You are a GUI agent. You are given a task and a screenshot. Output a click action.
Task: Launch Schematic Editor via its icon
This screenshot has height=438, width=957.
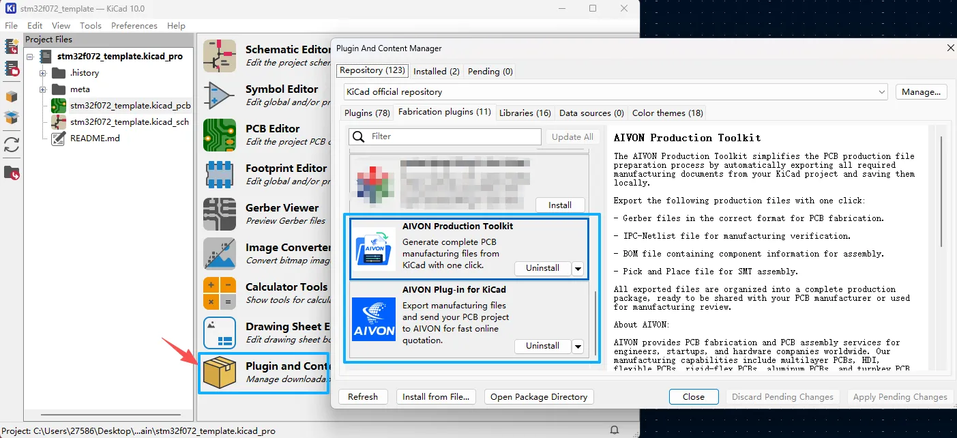point(220,56)
